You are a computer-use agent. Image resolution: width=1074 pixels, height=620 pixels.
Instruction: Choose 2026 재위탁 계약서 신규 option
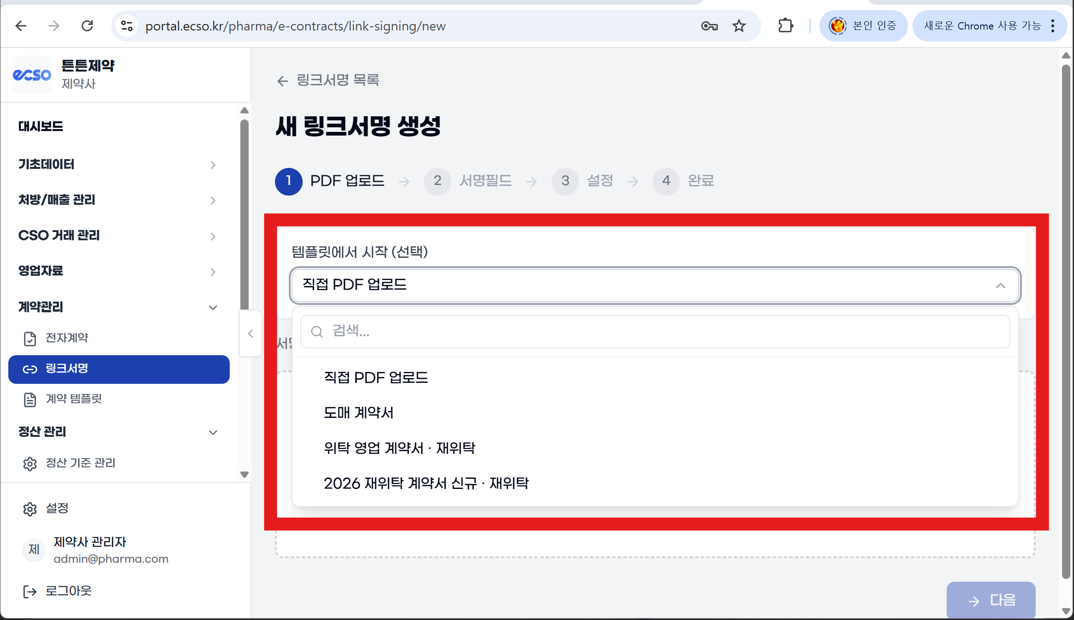426,483
